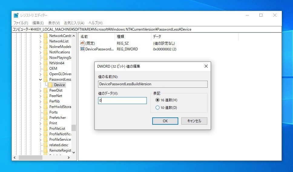The width and height of the screenshot is (293, 172).
Task: Click the Ports folder icon
Action: pyautogui.click(x=46, y=112)
